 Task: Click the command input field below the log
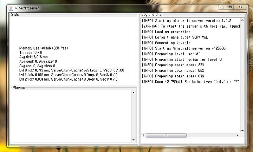click(193, 141)
